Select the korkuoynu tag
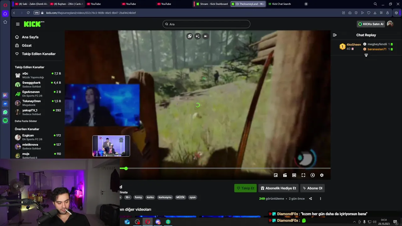The width and height of the screenshot is (402, 226). click(x=165, y=197)
